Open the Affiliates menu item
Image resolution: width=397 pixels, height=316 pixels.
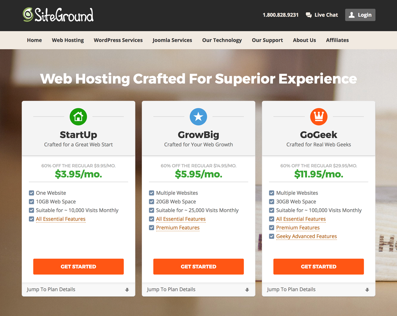coord(337,40)
